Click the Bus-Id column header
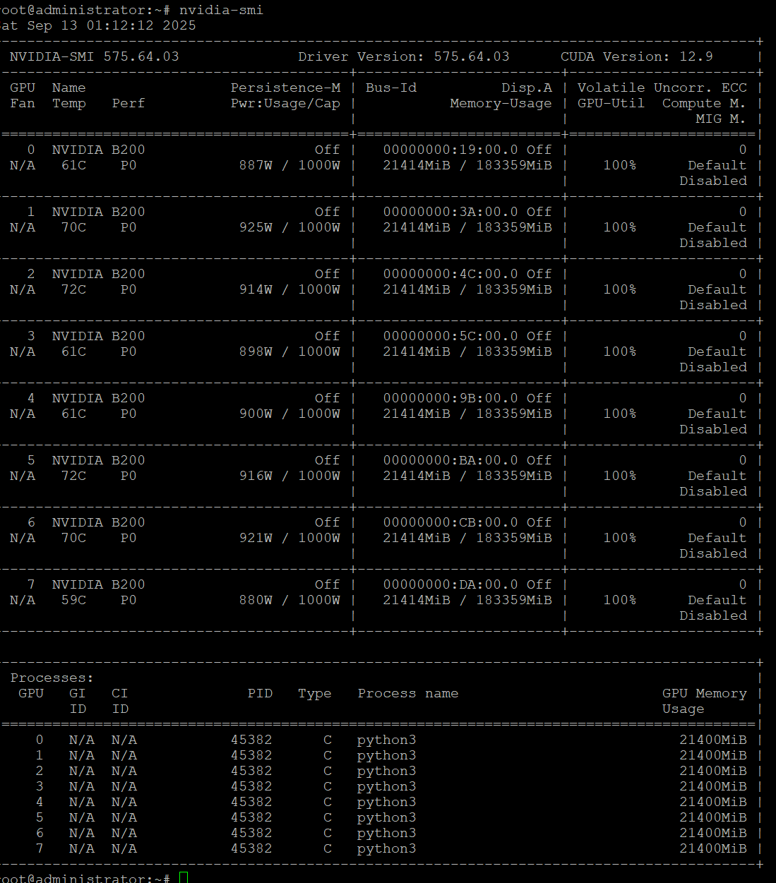 (390, 88)
